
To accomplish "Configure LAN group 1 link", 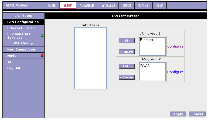I will (x=175, y=46).
